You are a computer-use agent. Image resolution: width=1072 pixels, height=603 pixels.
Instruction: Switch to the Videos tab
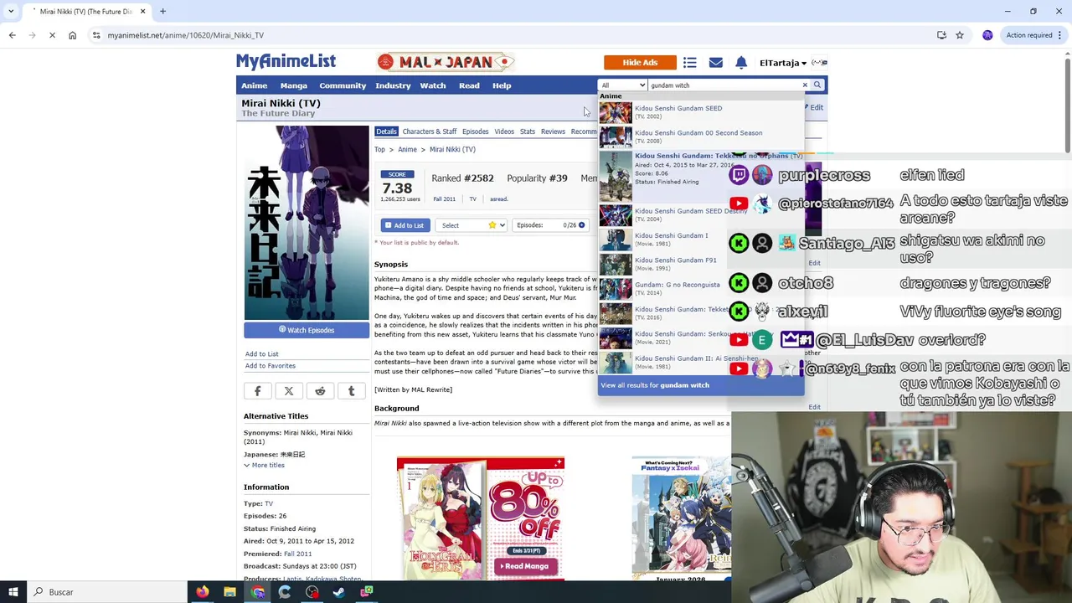coord(504,131)
